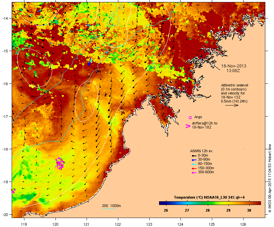The image size is (274, 227).
Task: Click the '18-Nov 18Z' drifter legend line
Action: coord(201,127)
